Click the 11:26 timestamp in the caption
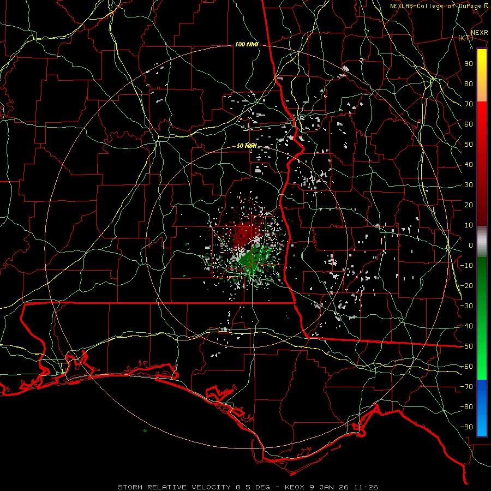This screenshot has width=491, height=491. 366,487
